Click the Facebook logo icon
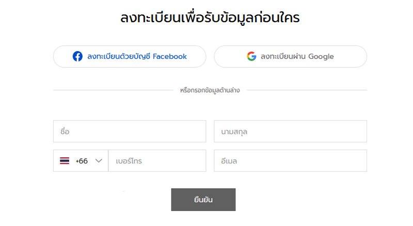This screenshot has height=226, width=413. click(77, 56)
